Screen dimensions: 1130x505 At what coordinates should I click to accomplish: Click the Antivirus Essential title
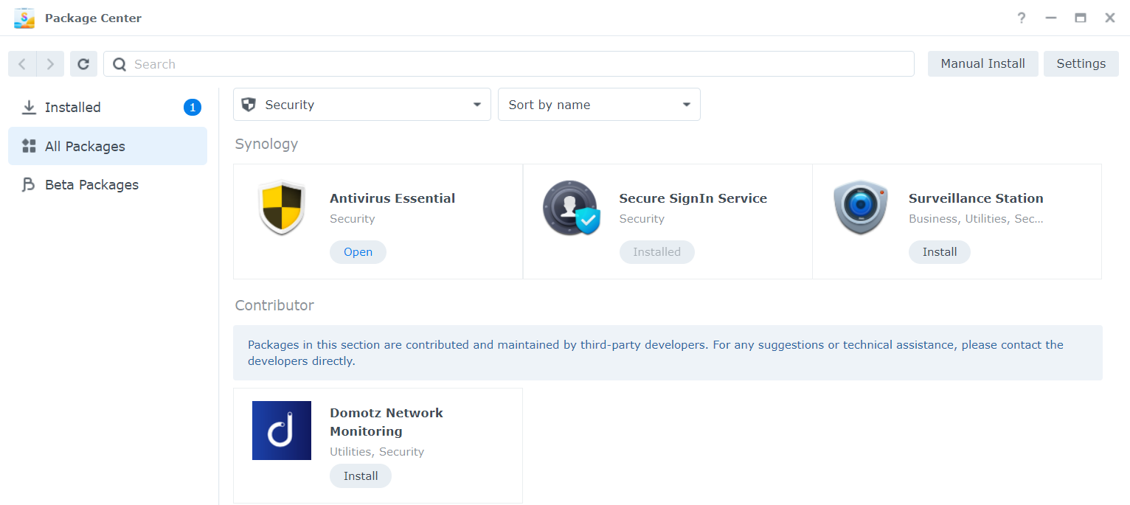click(x=392, y=198)
